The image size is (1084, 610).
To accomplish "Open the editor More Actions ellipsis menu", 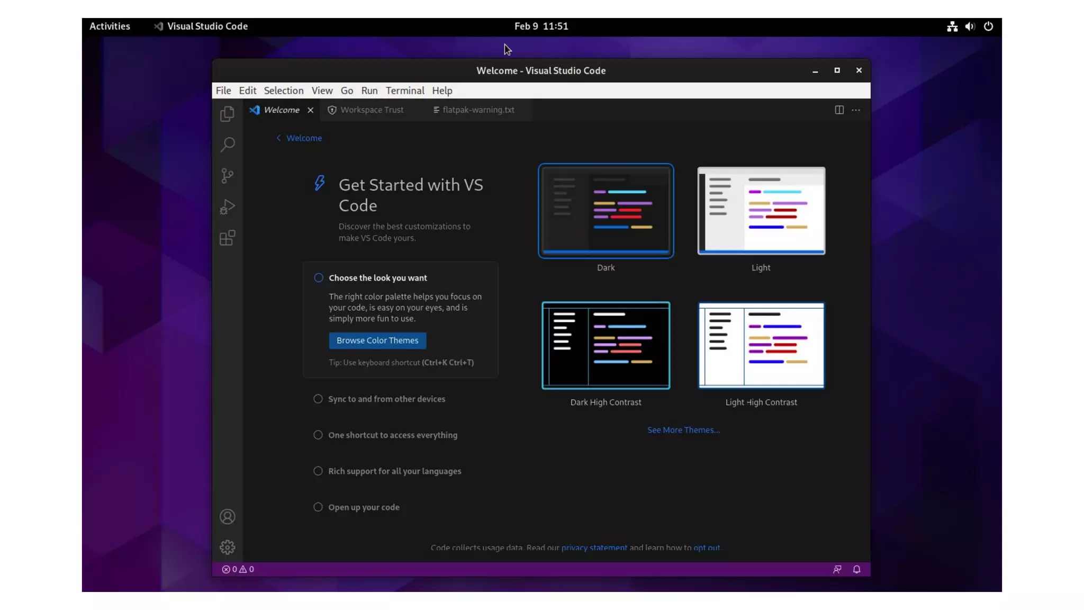I will (856, 110).
